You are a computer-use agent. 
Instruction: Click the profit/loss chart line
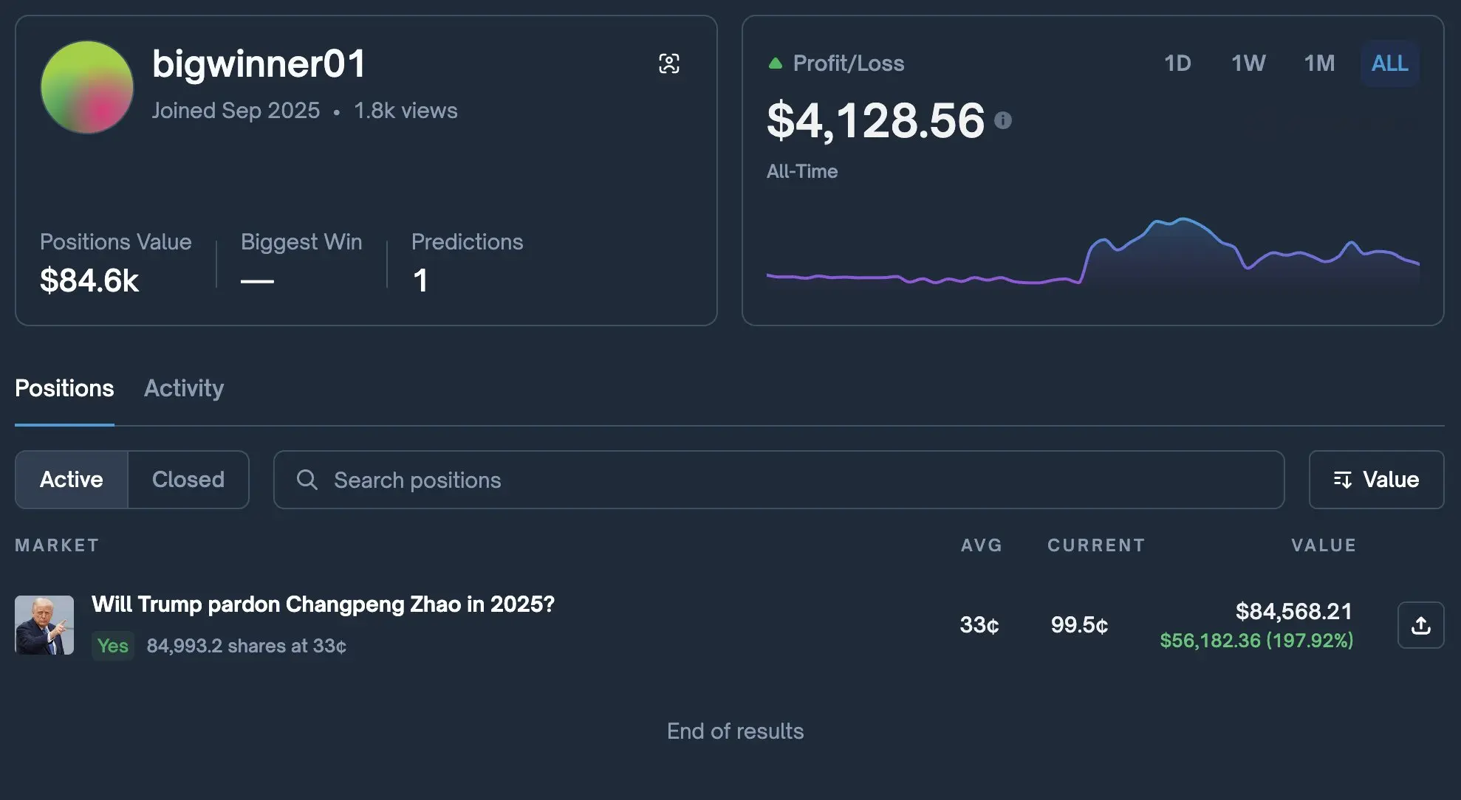pos(1182,220)
